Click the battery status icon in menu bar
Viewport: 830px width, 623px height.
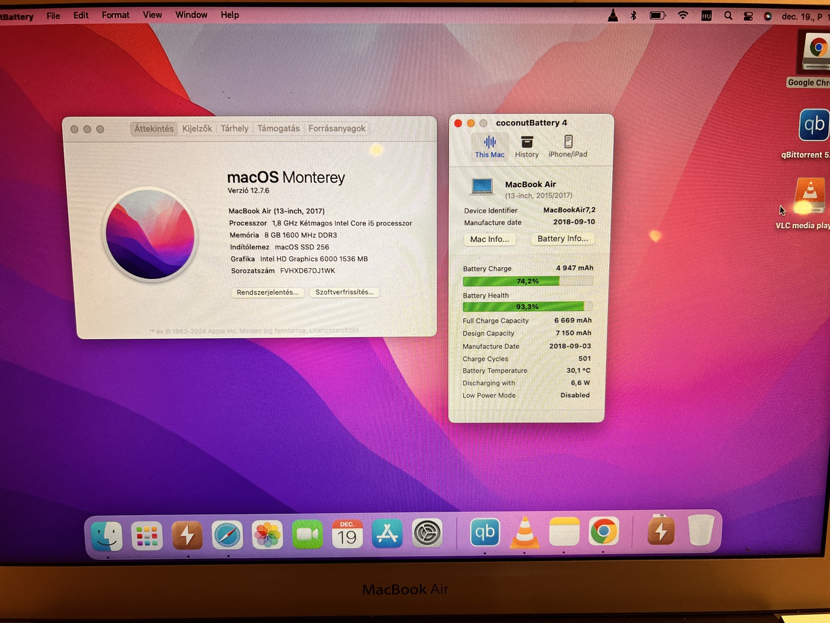657,16
